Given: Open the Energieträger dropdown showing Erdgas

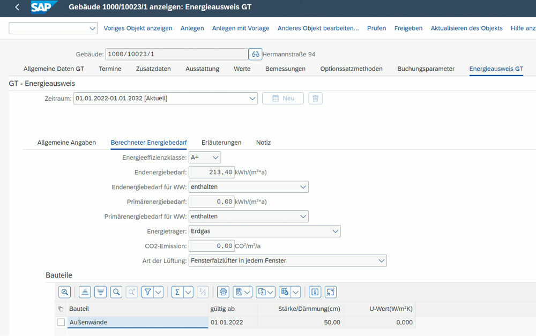Looking at the screenshot, I should coord(335,231).
